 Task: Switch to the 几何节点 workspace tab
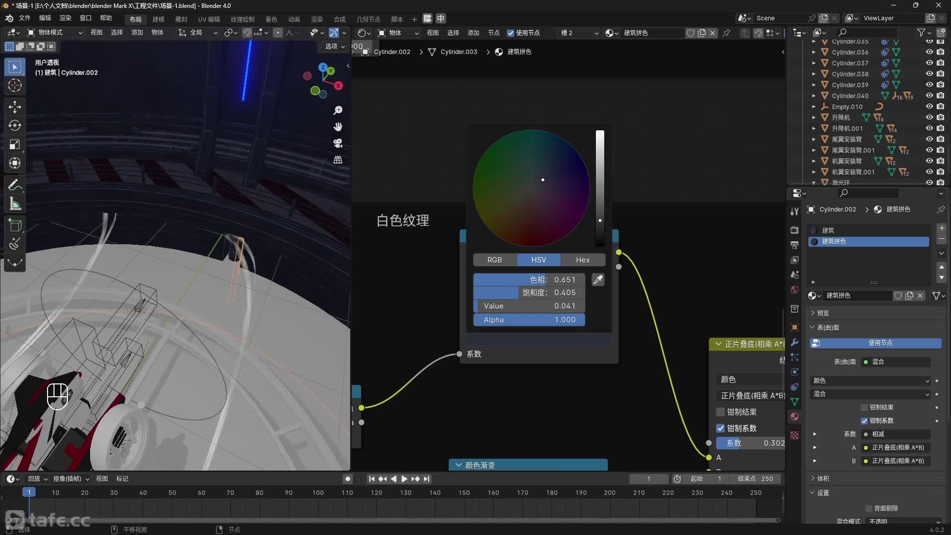point(369,19)
